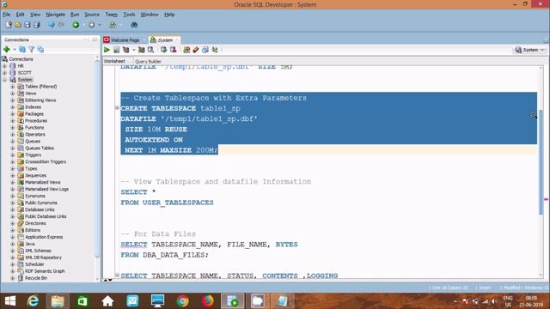Open Chrome from the taskbar

182,301
